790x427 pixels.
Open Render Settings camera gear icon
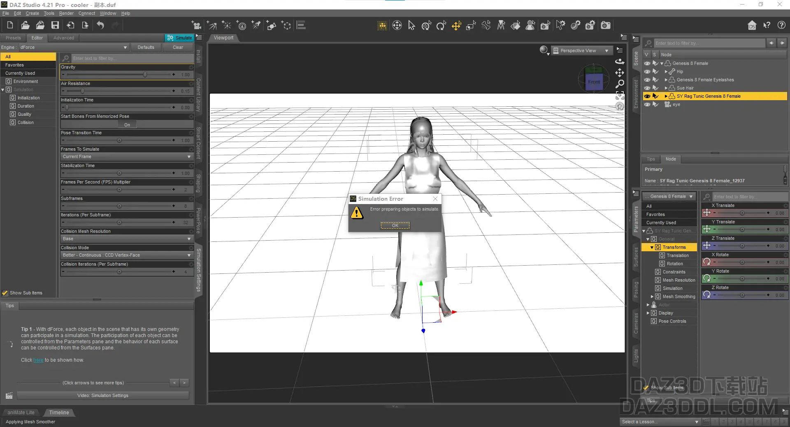tap(590, 25)
